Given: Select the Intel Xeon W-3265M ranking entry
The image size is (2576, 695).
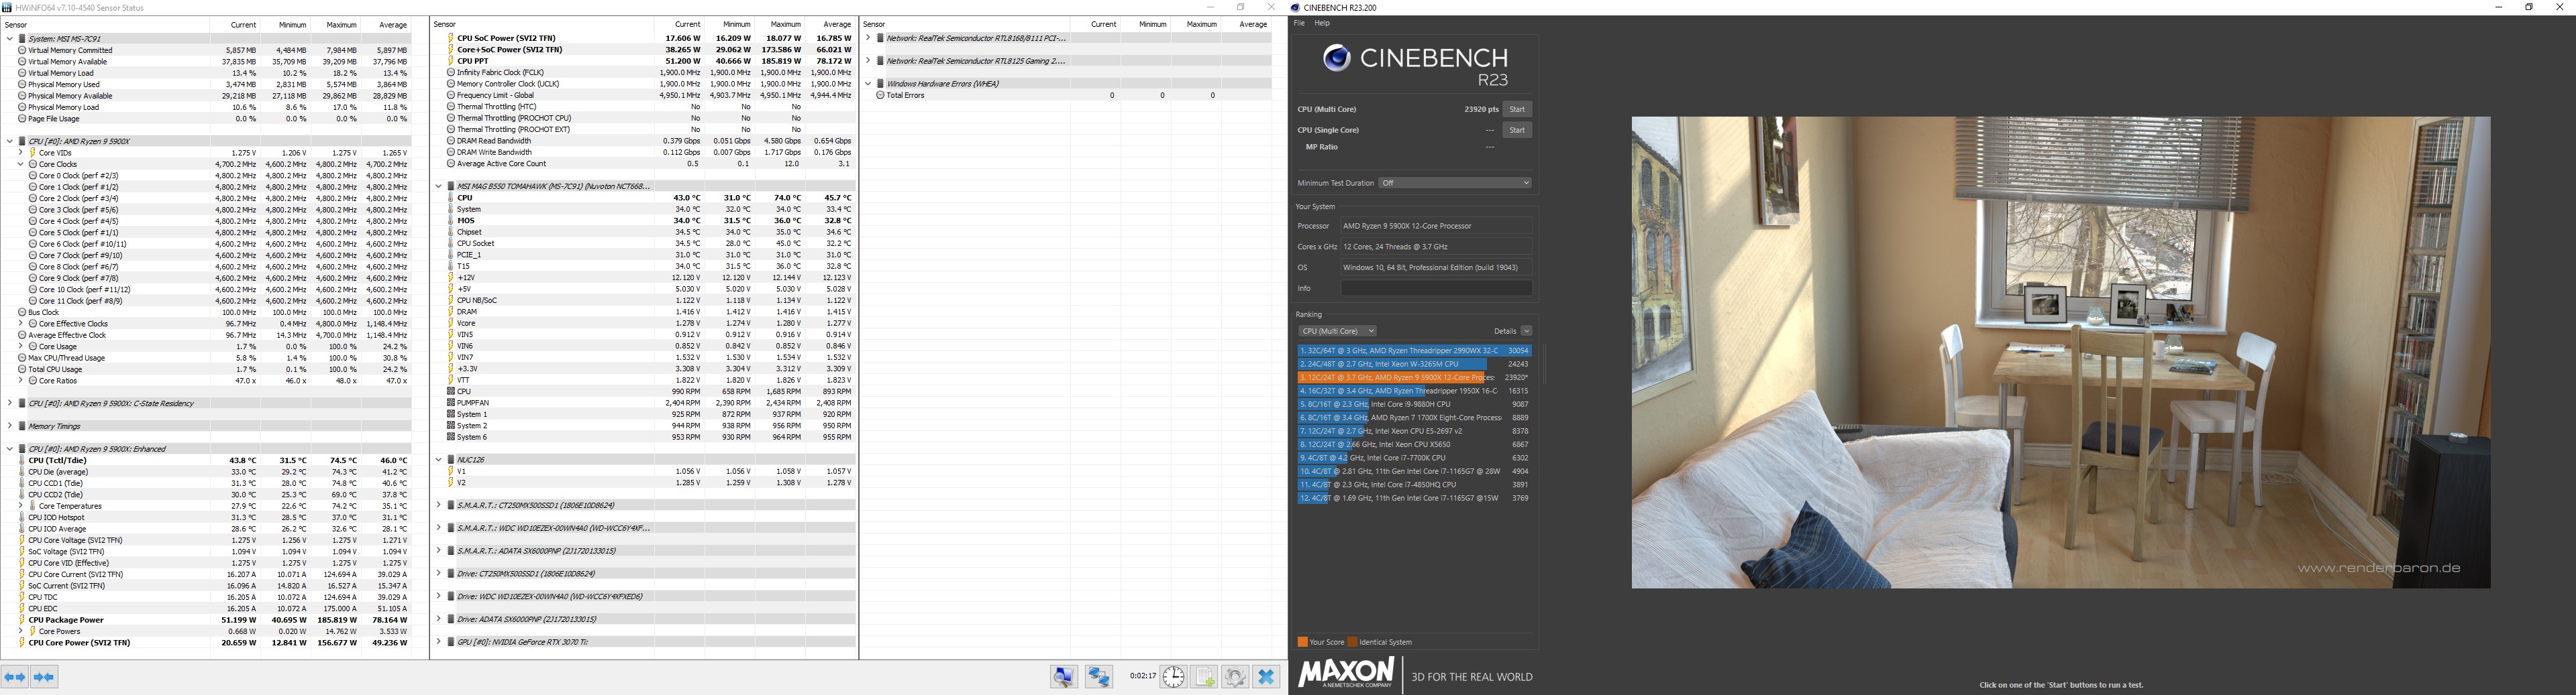Looking at the screenshot, I should (1414, 365).
